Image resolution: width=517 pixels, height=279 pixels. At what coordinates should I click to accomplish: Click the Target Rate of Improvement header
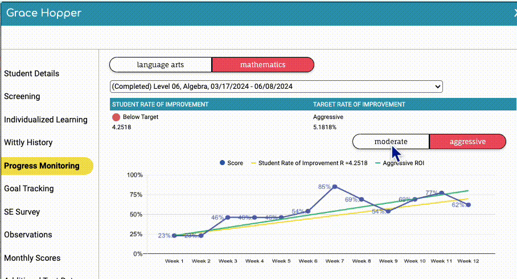(x=359, y=105)
